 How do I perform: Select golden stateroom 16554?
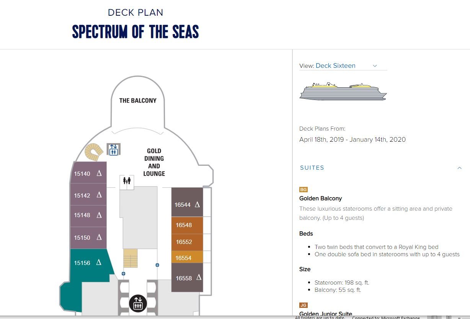coord(187,257)
